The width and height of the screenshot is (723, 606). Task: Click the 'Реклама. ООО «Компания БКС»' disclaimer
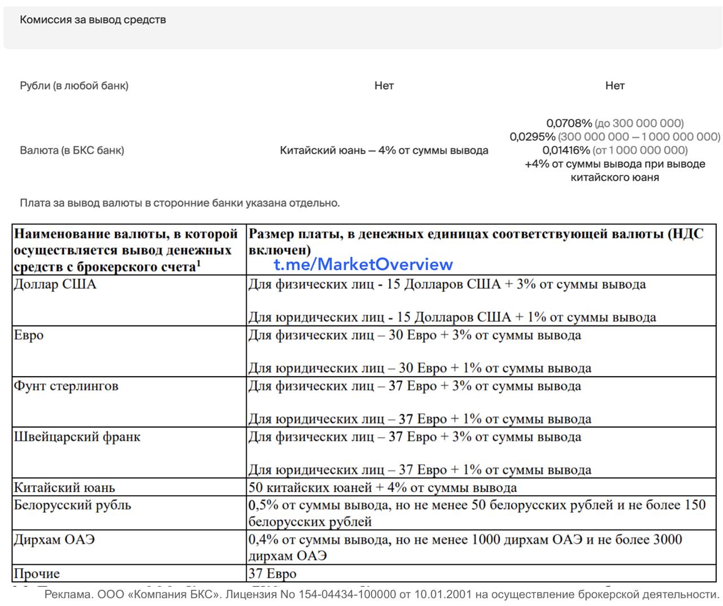(x=381, y=595)
